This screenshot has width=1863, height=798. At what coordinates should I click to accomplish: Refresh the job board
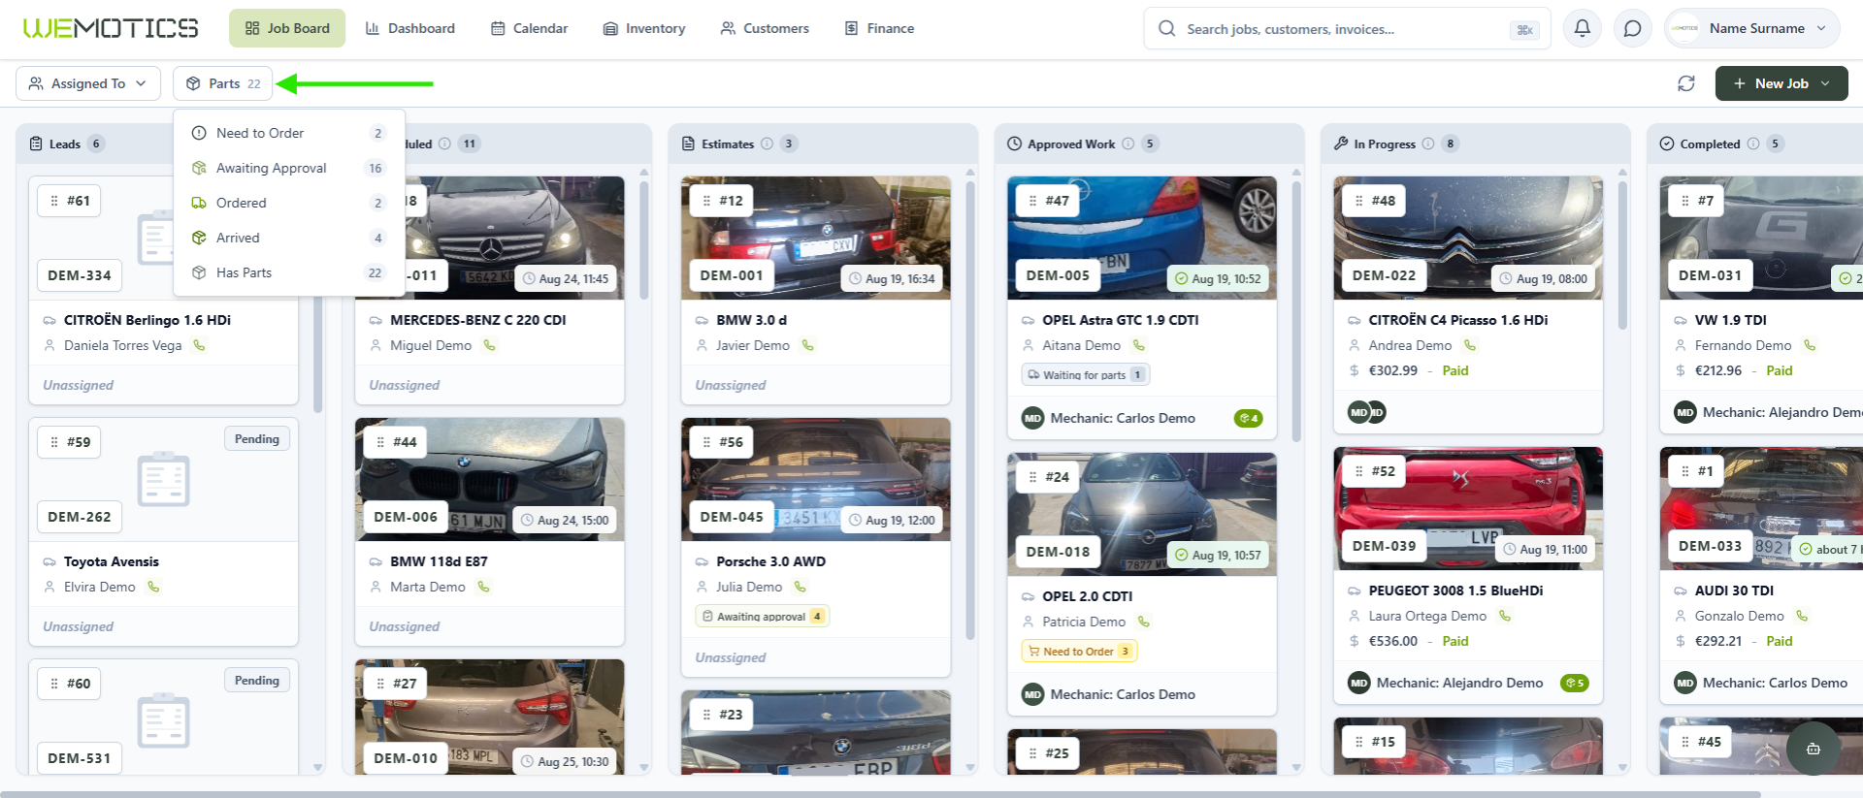point(1686,83)
